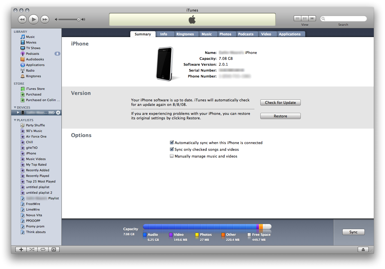Click the Search input field

[x=343, y=19]
